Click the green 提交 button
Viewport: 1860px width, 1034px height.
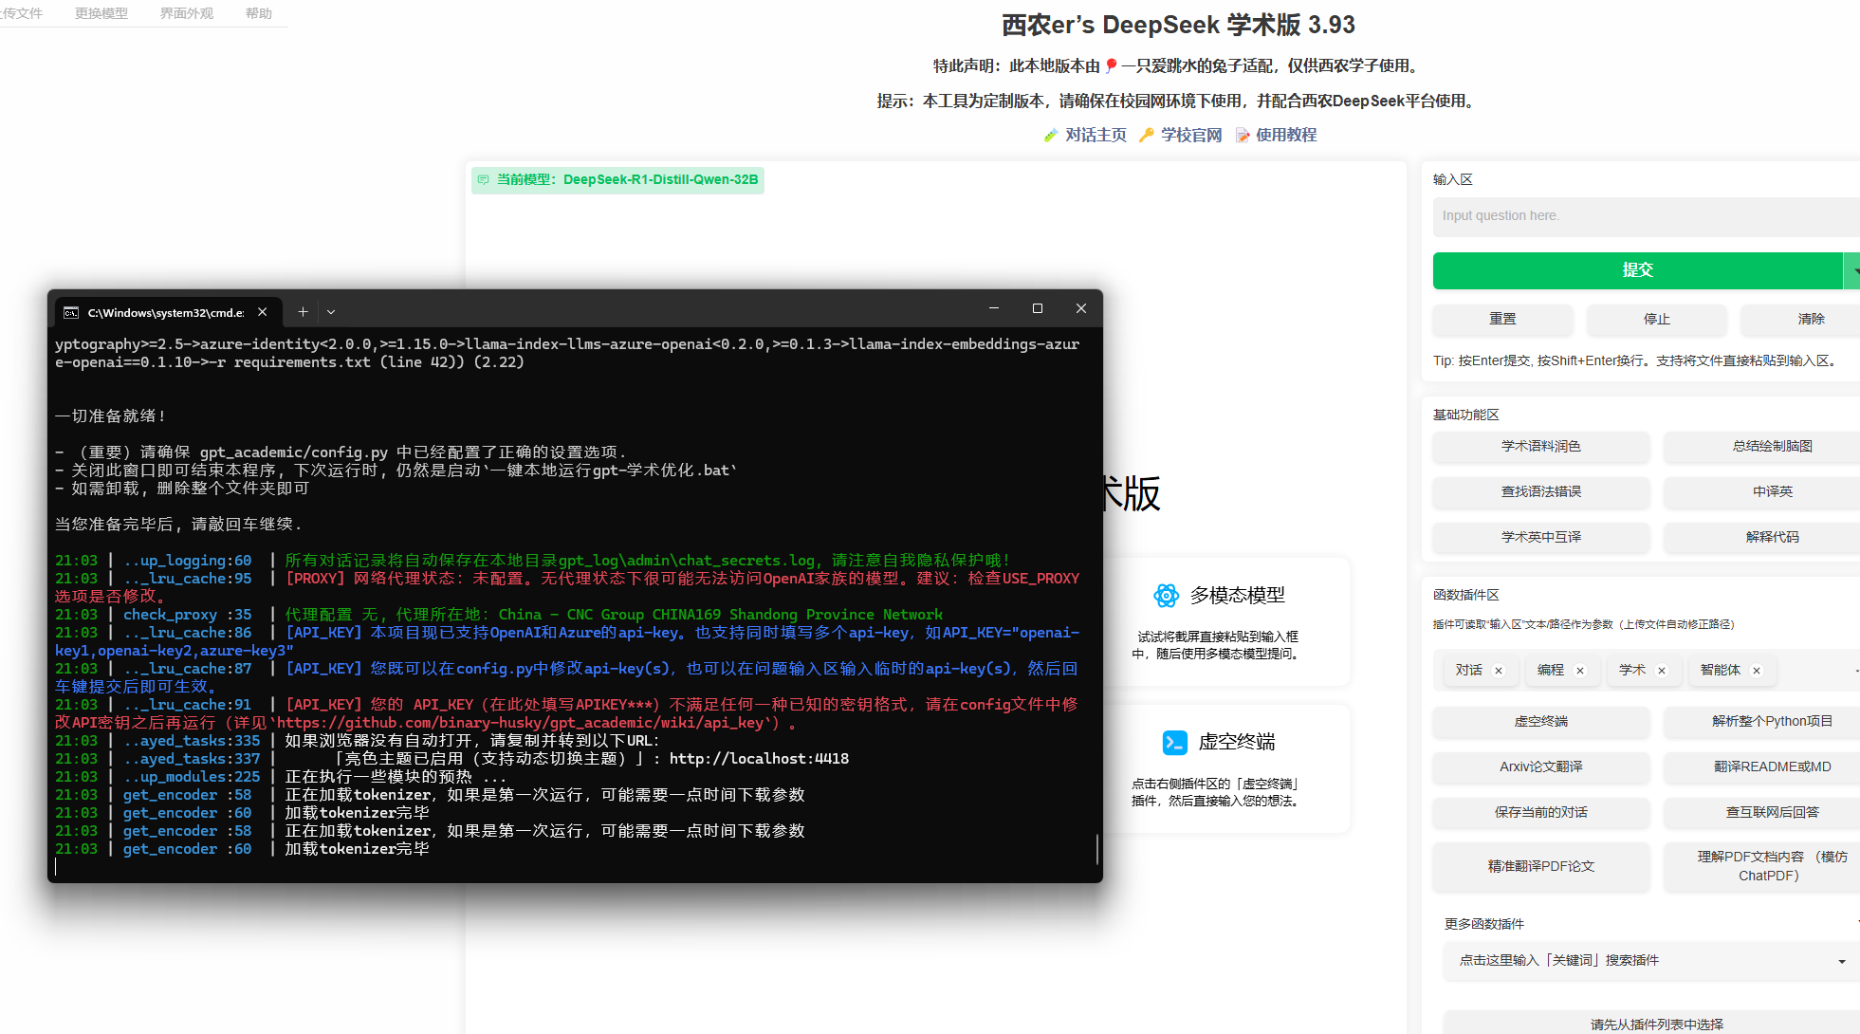[1637, 270]
